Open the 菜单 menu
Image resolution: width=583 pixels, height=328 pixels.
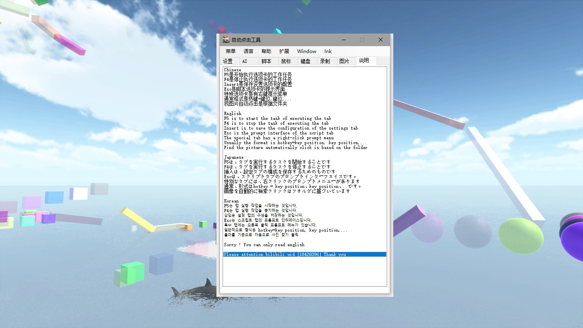230,51
